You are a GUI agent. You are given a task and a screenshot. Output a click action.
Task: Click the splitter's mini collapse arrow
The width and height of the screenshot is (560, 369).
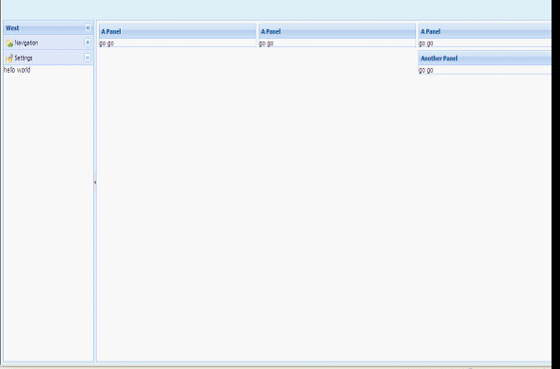pos(95,182)
